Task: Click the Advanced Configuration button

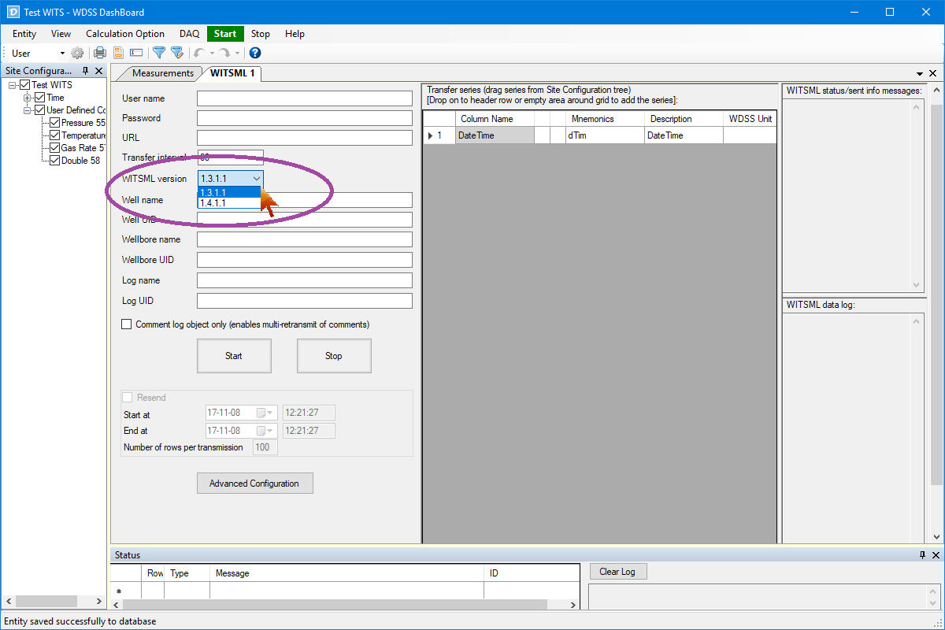Action: coord(254,484)
